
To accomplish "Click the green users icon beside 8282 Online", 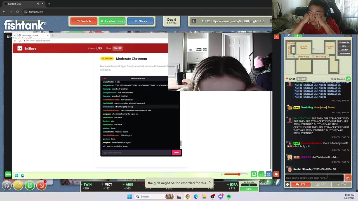I will point(348,79).
